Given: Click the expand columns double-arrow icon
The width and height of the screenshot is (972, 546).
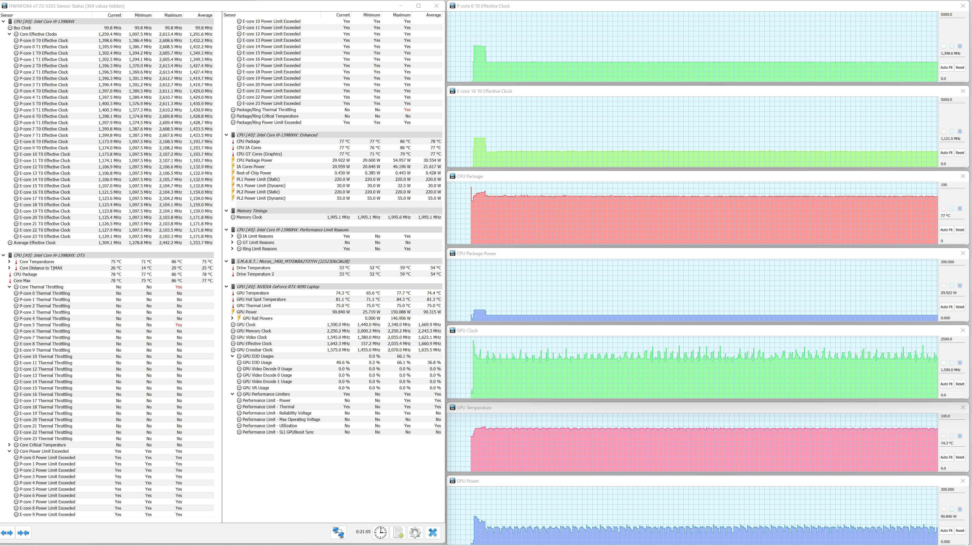Looking at the screenshot, I should [x=7, y=533].
